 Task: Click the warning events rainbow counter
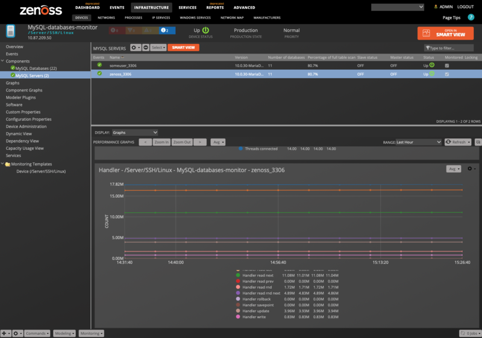click(151, 30)
